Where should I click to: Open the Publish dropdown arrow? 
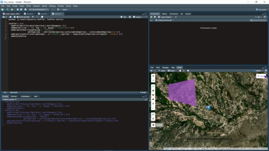click(263, 70)
